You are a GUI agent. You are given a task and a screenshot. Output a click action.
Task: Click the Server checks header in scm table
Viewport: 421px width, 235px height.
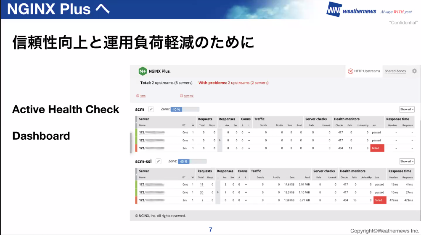316,119
